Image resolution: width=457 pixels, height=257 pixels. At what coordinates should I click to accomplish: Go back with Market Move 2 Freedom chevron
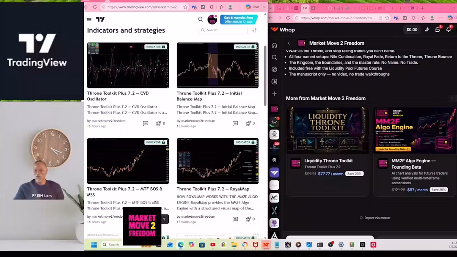[x=289, y=43]
